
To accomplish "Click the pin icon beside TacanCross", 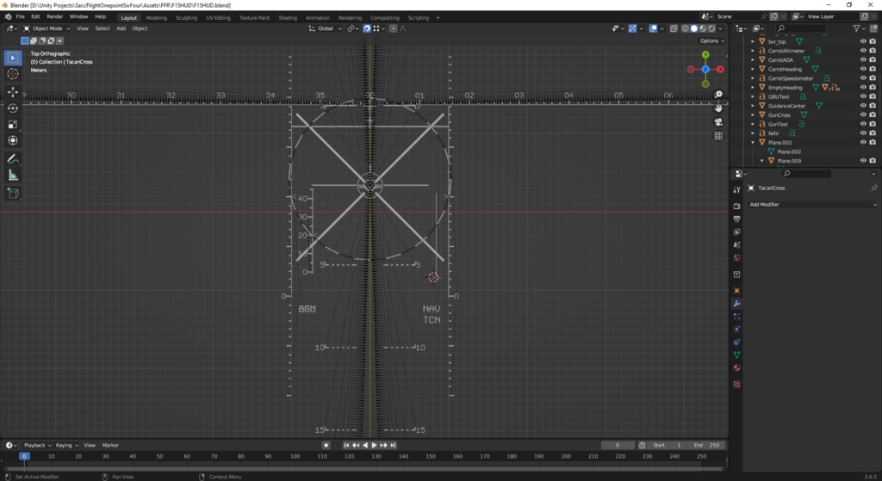I will point(873,188).
